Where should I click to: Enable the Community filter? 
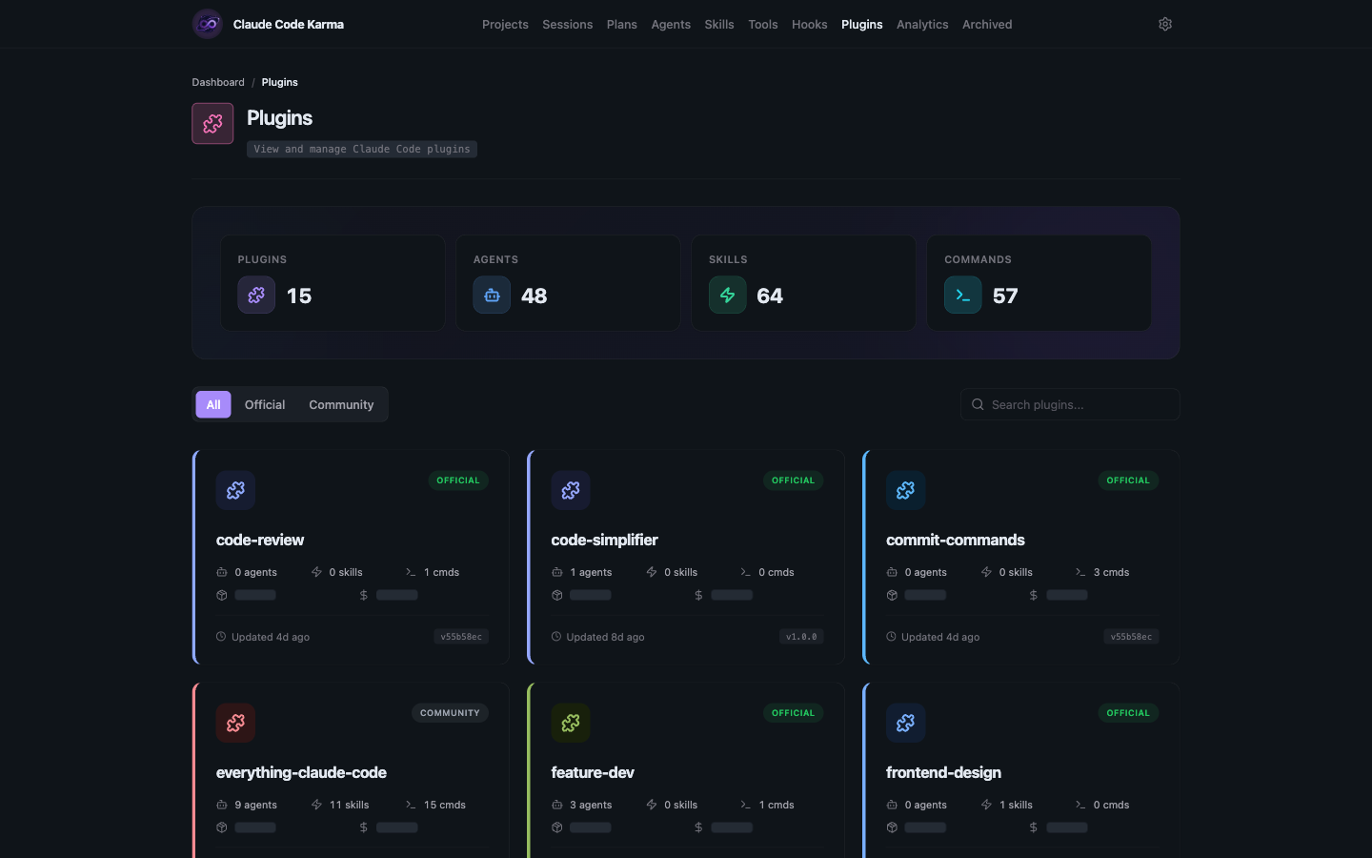[341, 404]
